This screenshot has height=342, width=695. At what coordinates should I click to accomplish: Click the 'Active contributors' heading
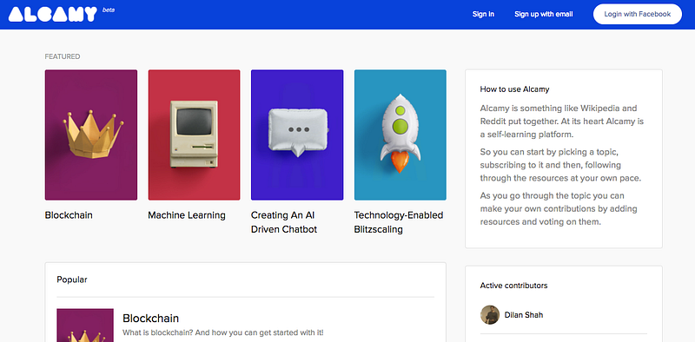coord(513,286)
